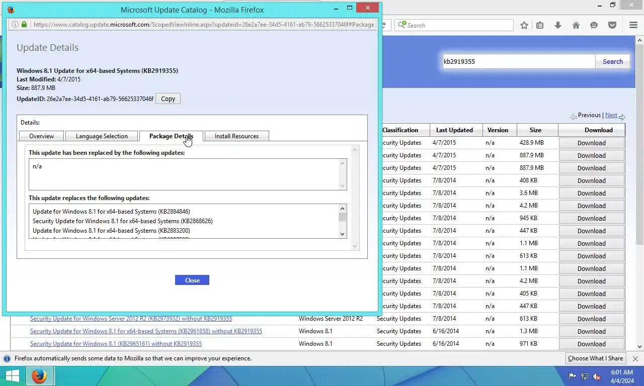Click the Windows Server 2012 R2 product cell
Viewport: 644px width, 386px height.
click(331, 318)
